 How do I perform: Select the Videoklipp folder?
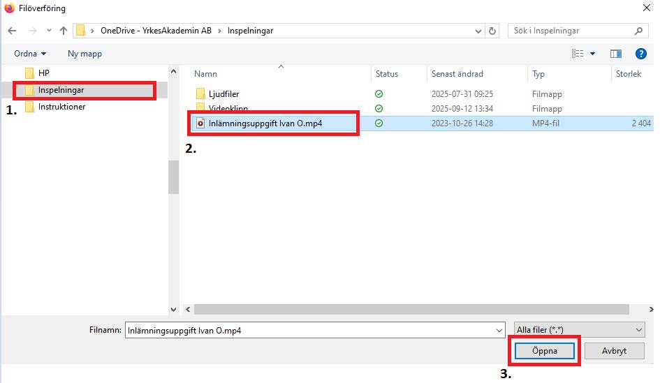pyautogui.click(x=228, y=108)
